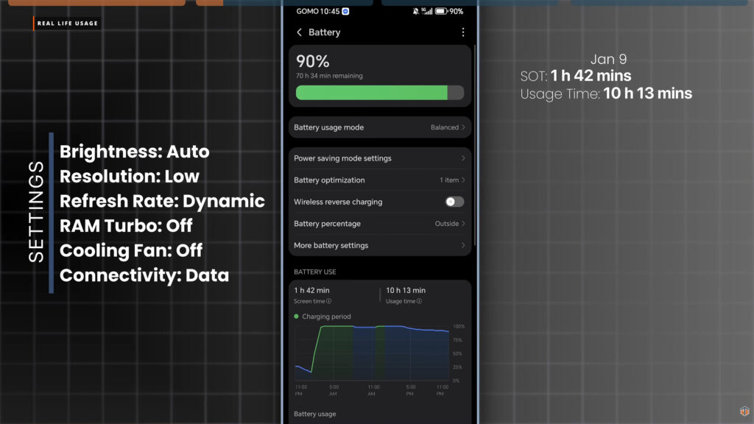Click the info icon beside Screen time

click(x=328, y=301)
